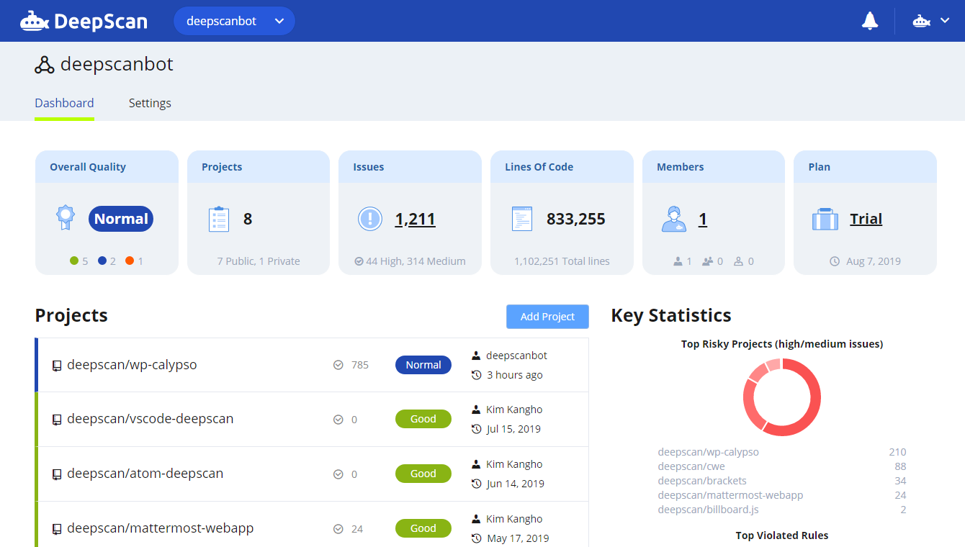Click the Good badge on mattermost-webapp row
965x547 pixels.
pyautogui.click(x=423, y=528)
